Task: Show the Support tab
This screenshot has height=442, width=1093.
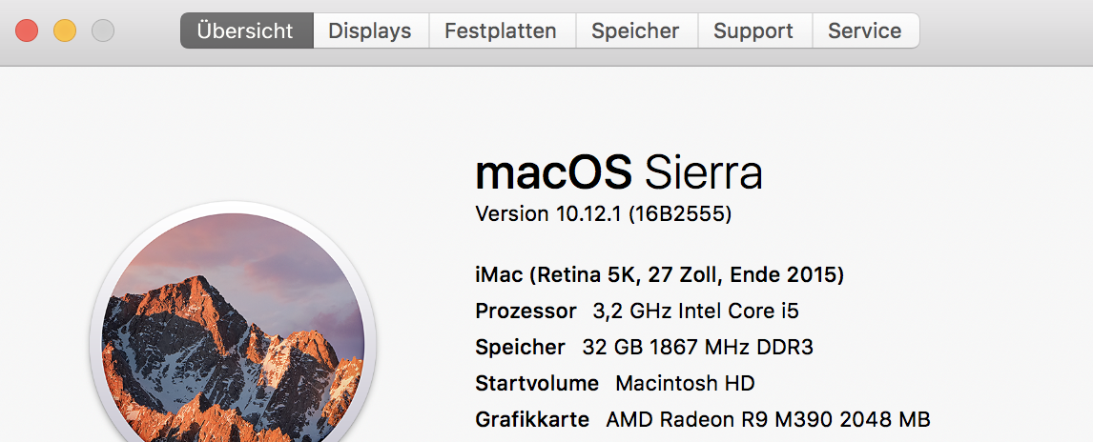Action: click(753, 30)
